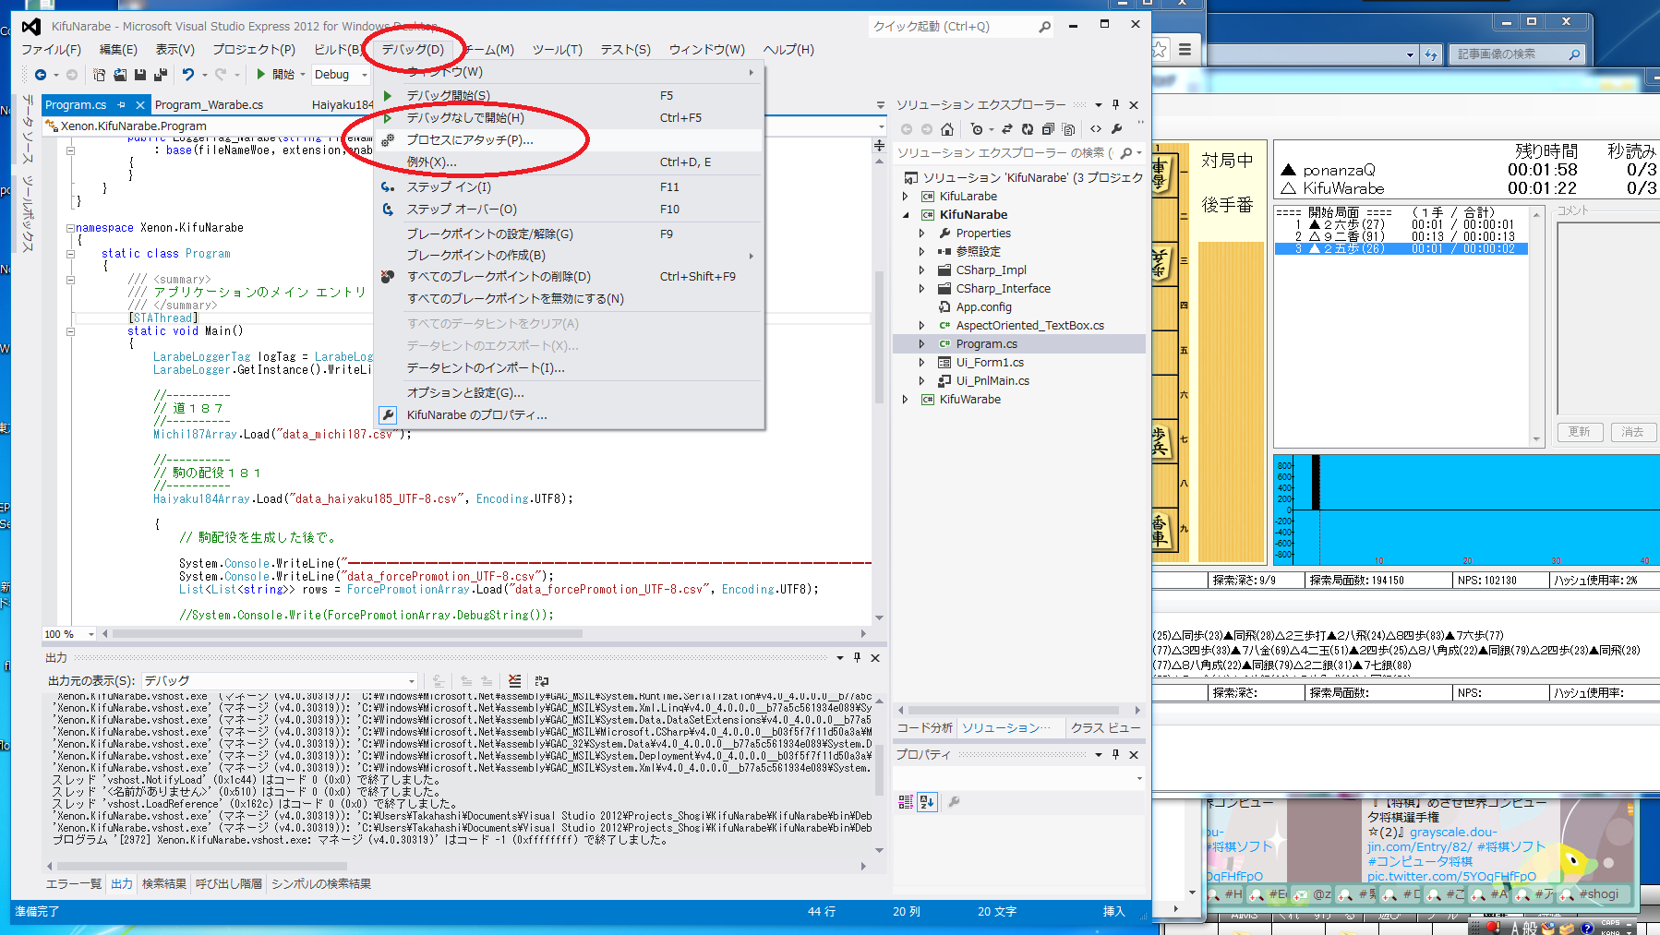Open the output source デバッグ dropdown

pyautogui.click(x=412, y=681)
